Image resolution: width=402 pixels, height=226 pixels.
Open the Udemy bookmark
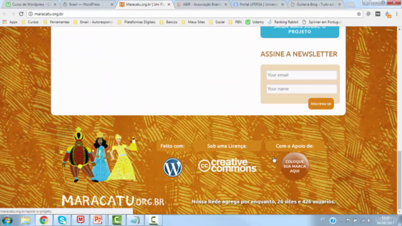coord(254,22)
